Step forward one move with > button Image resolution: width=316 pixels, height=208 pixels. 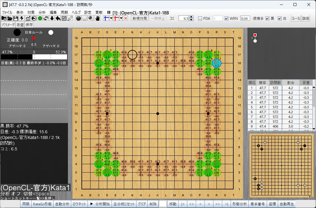click(x=209, y=204)
